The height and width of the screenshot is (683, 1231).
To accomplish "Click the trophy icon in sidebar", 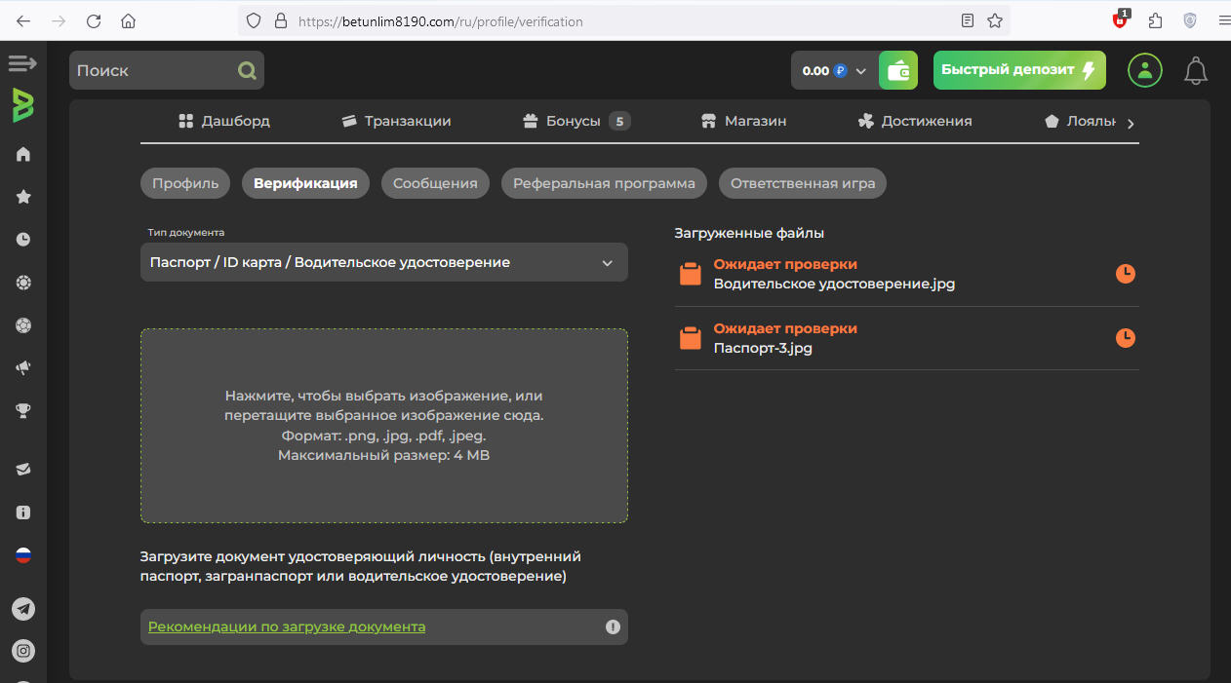I will [23, 411].
